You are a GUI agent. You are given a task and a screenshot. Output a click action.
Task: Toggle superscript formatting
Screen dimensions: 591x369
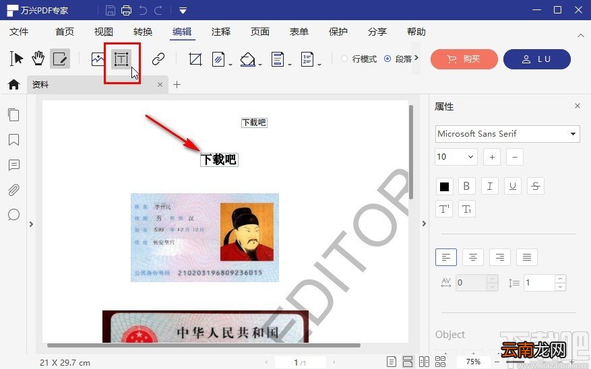click(444, 209)
